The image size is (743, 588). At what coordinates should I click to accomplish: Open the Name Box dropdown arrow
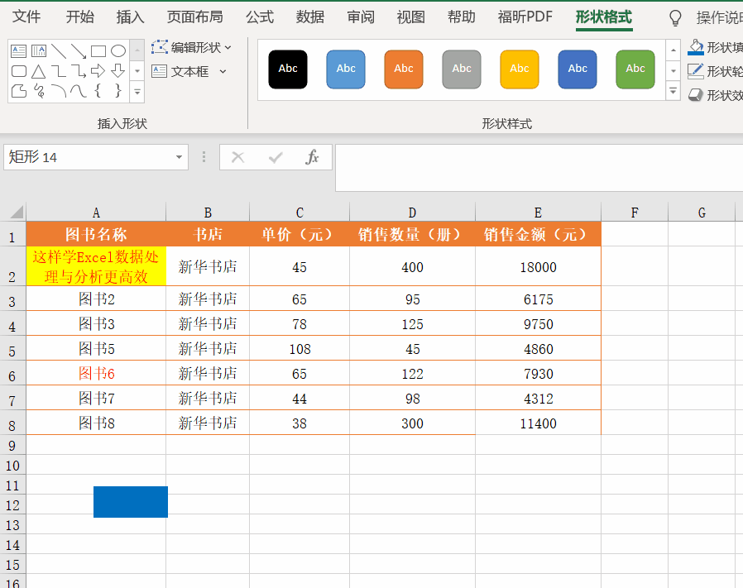click(179, 157)
